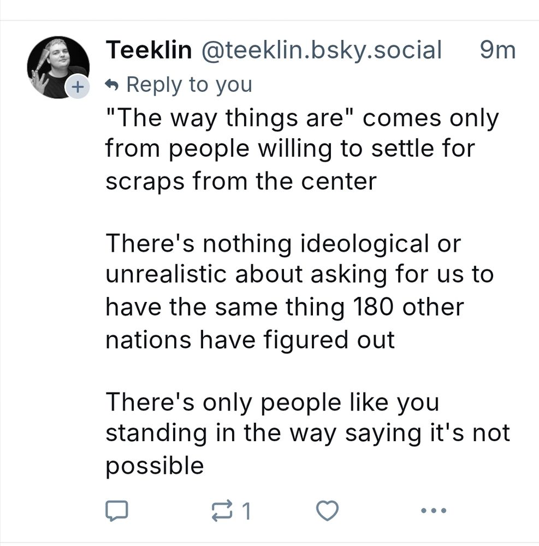Click the repost count "1"
Viewport: 539px width, 546px height.
(246, 511)
